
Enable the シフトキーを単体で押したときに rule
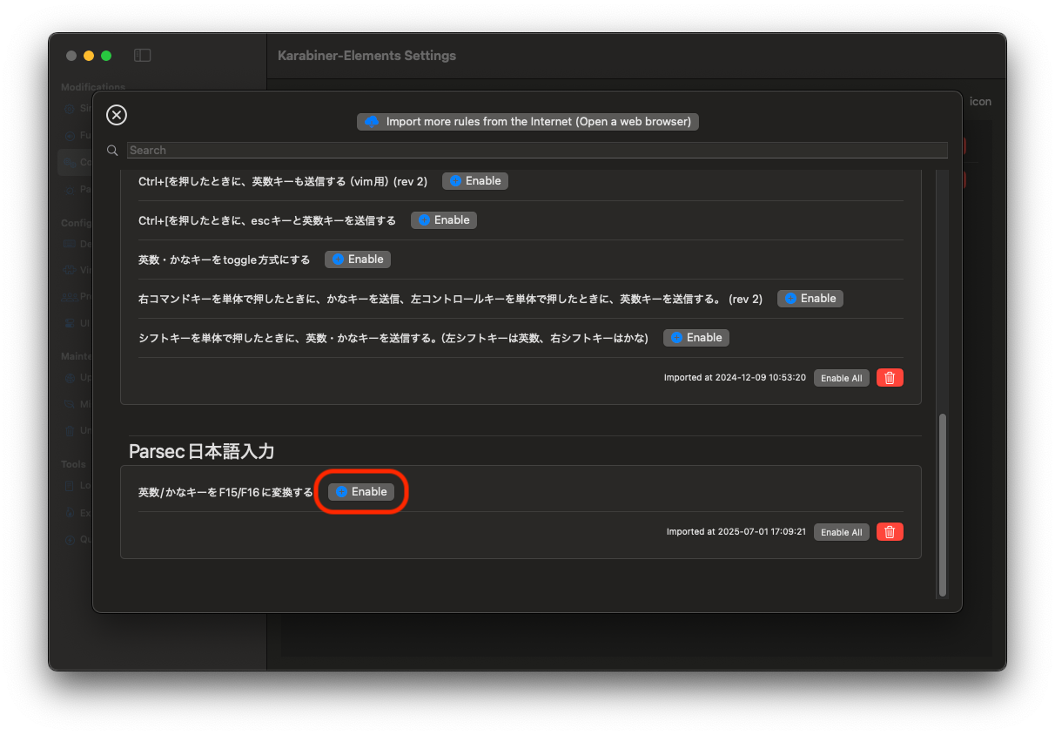tap(696, 338)
